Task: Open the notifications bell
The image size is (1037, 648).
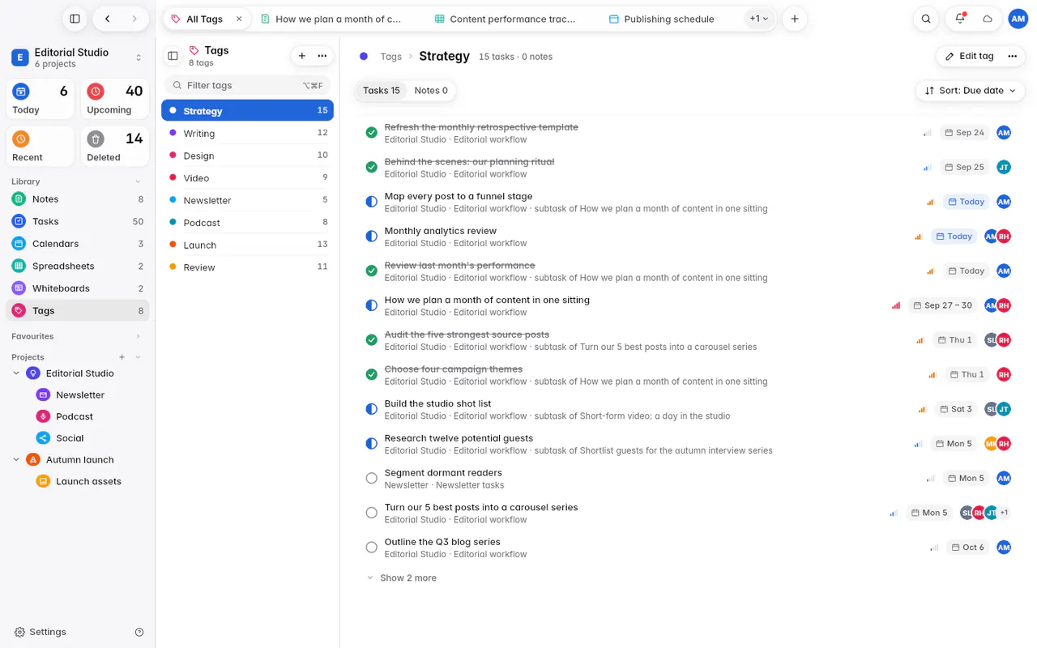Action: click(960, 19)
